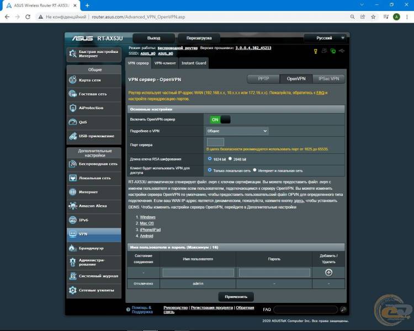Open LAN (Локальная сеть) icon
The image size is (414, 331).
[x=73, y=178]
